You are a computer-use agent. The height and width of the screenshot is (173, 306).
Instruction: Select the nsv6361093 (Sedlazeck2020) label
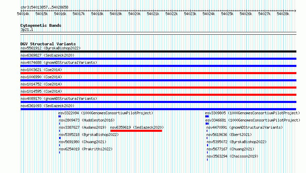(47, 106)
